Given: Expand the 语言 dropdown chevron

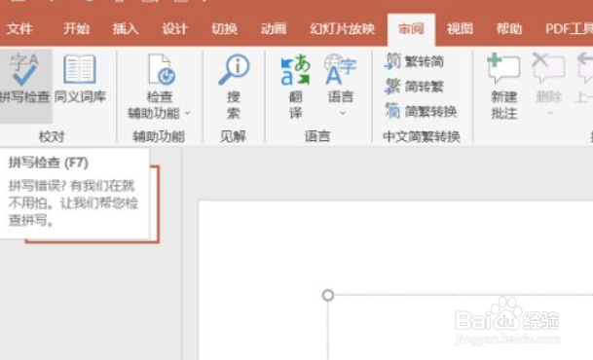Looking at the screenshot, I should tap(343, 113).
